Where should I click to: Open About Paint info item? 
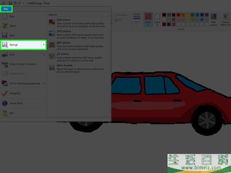click(16, 103)
